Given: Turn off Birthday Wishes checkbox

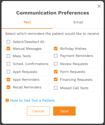Looking at the screenshot, I should coord(56,49).
